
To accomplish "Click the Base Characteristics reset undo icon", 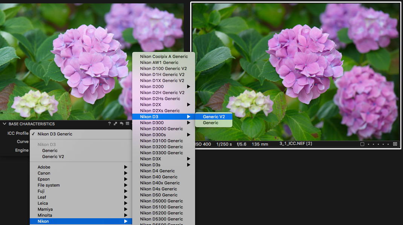I will [121, 123].
